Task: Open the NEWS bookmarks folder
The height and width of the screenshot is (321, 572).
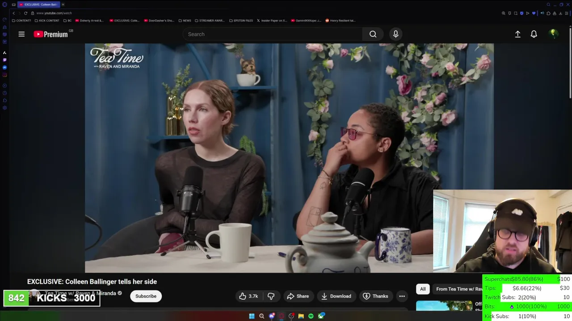Action: (185, 21)
